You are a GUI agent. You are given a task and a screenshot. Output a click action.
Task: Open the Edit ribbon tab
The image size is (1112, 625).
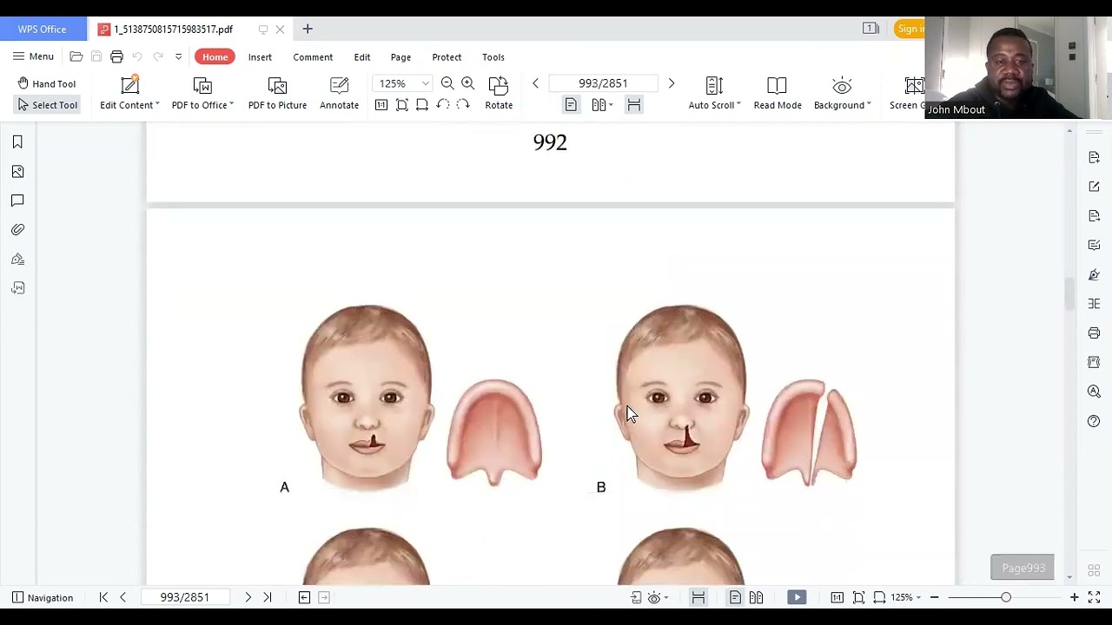(362, 57)
